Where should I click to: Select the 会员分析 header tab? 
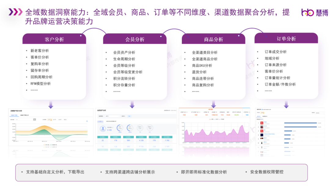coord(134,39)
